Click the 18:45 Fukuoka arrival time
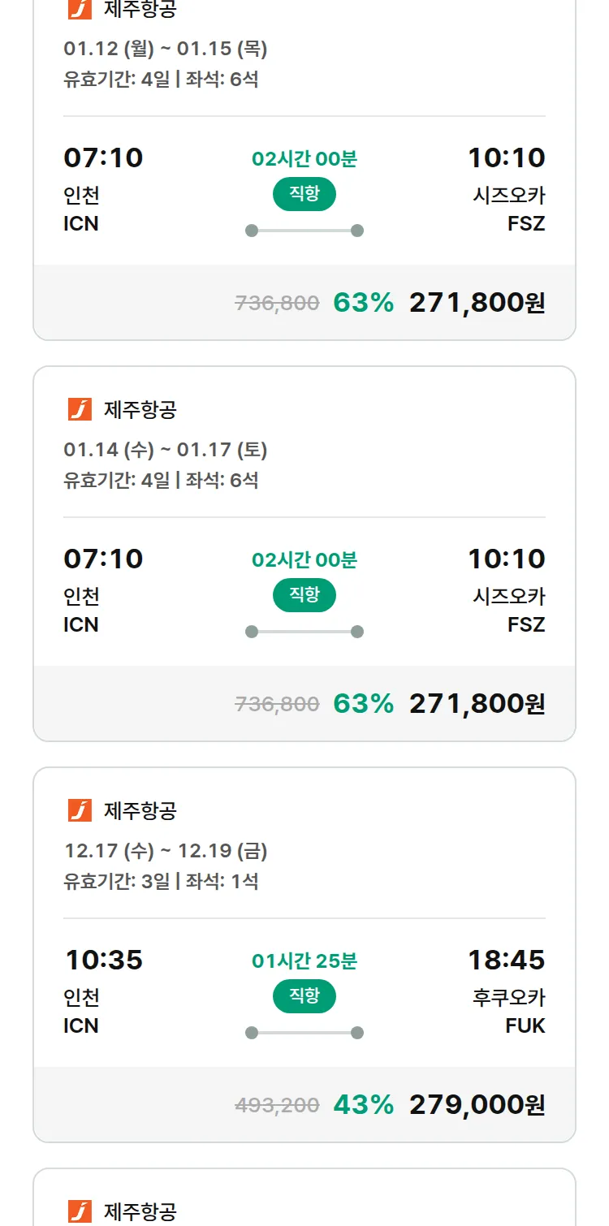Screen dimensions: 609x1226 click(506, 960)
